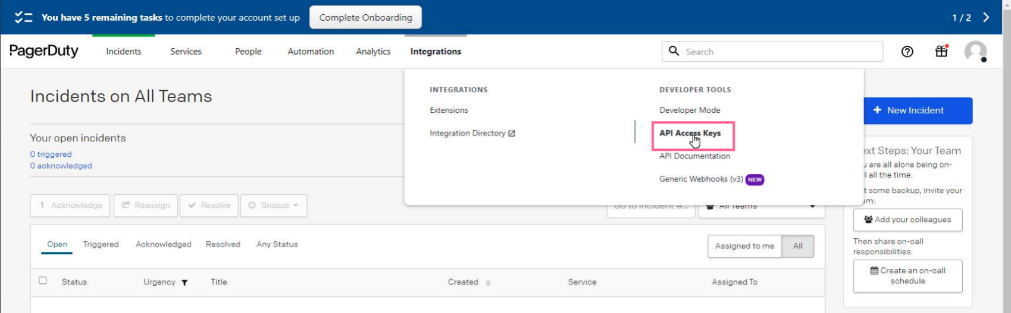Click the search magnifier icon

coord(674,51)
